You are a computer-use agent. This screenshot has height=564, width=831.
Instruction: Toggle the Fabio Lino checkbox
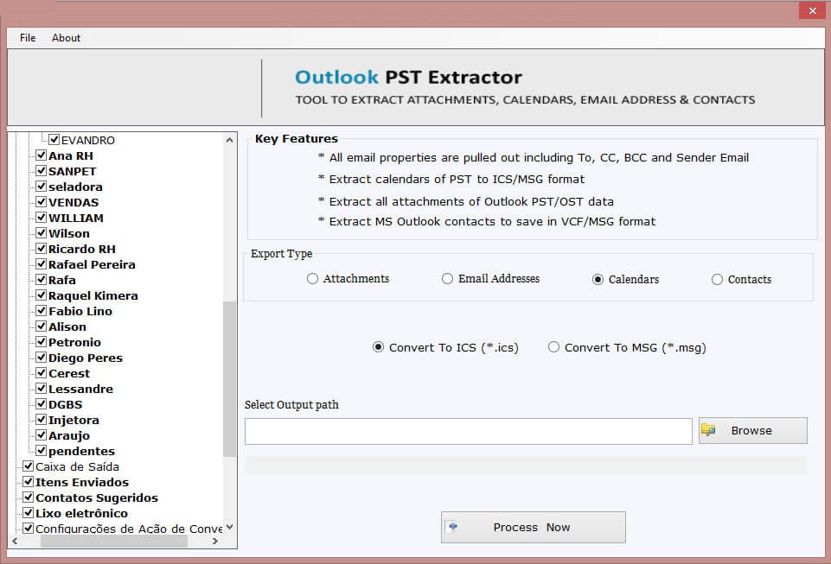(x=42, y=310)
